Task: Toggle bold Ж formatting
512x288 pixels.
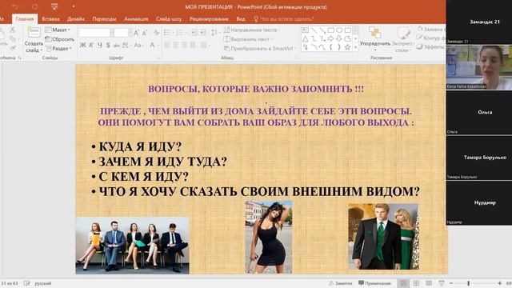Action: (x=82, y=45)
